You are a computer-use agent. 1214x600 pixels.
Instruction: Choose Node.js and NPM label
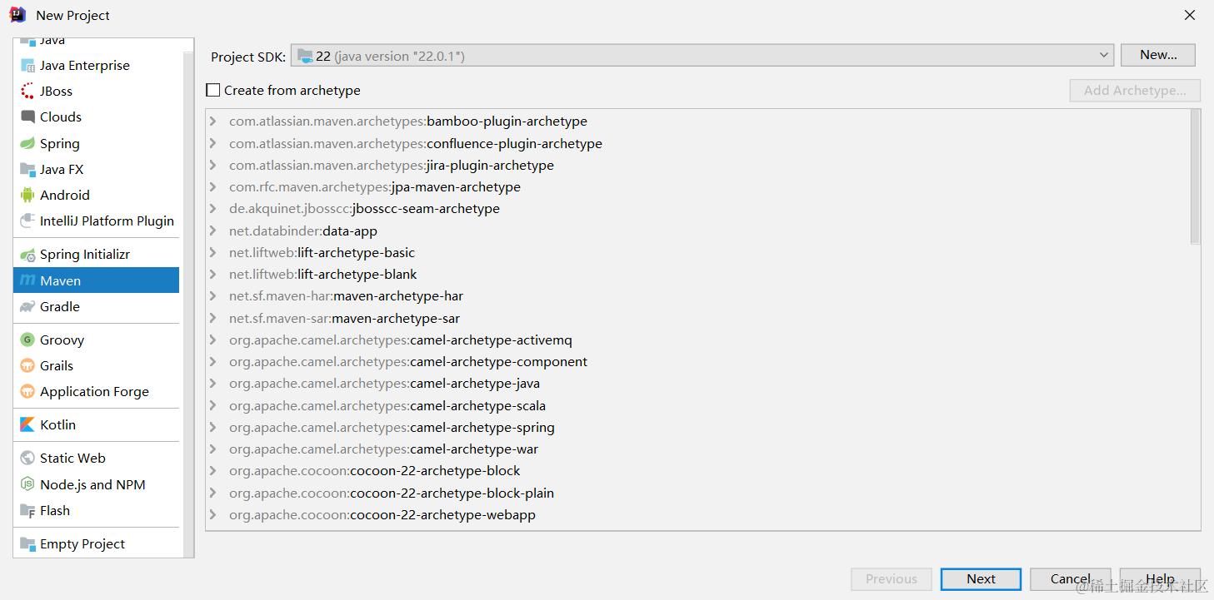click(92, 485)
